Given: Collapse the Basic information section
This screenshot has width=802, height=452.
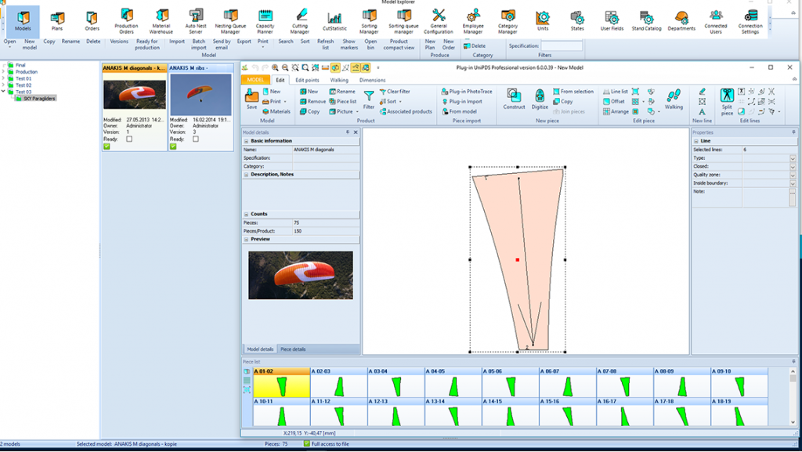Looking at the screenshot, I should 246,141.
